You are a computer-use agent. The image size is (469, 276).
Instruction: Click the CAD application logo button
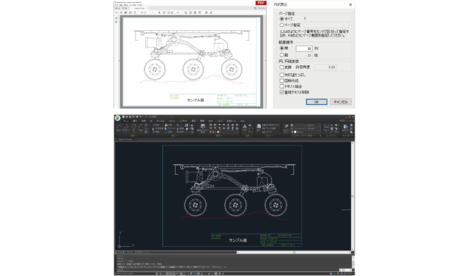point(118,118)
